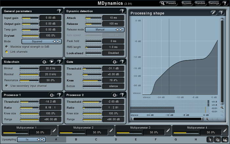This screenshot has height=144, width=230.
Task: Enable Use secondary input channel
Action: [x=7, y=86]
